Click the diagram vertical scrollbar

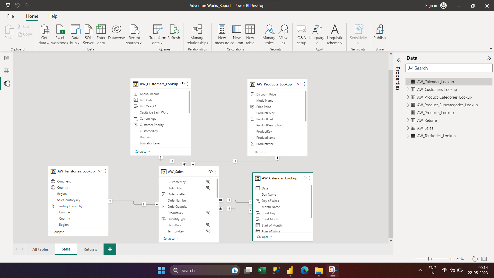(x=391, y=154)
